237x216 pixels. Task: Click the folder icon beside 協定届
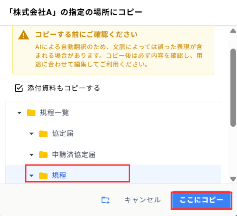(43, 134)
